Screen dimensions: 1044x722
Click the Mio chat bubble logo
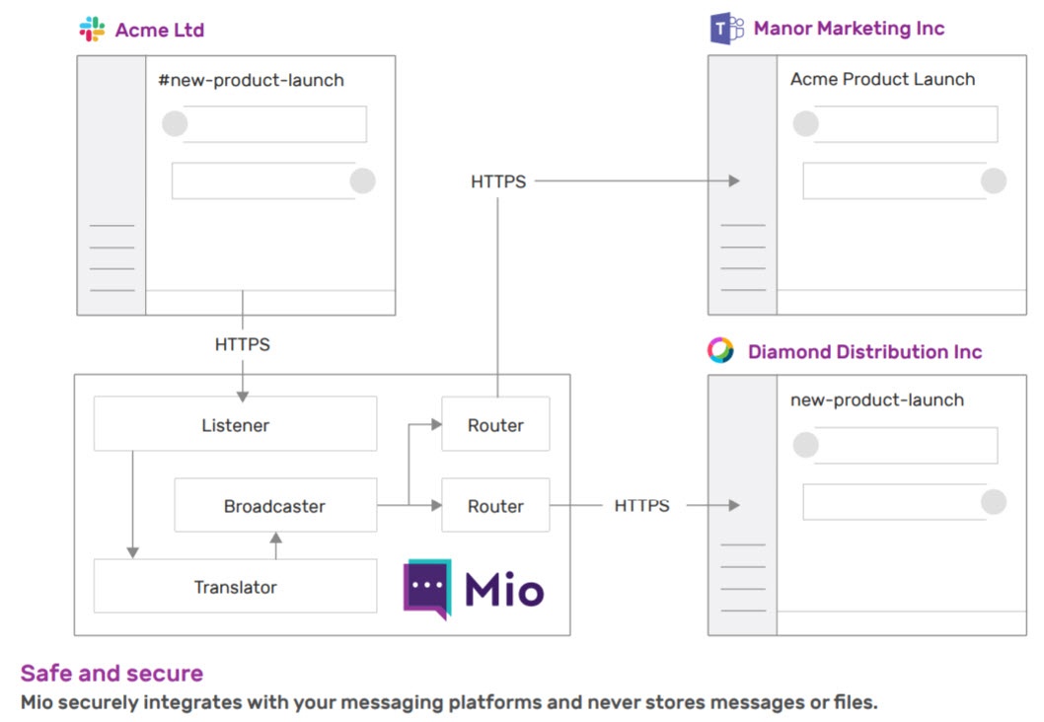coord(427,589)
